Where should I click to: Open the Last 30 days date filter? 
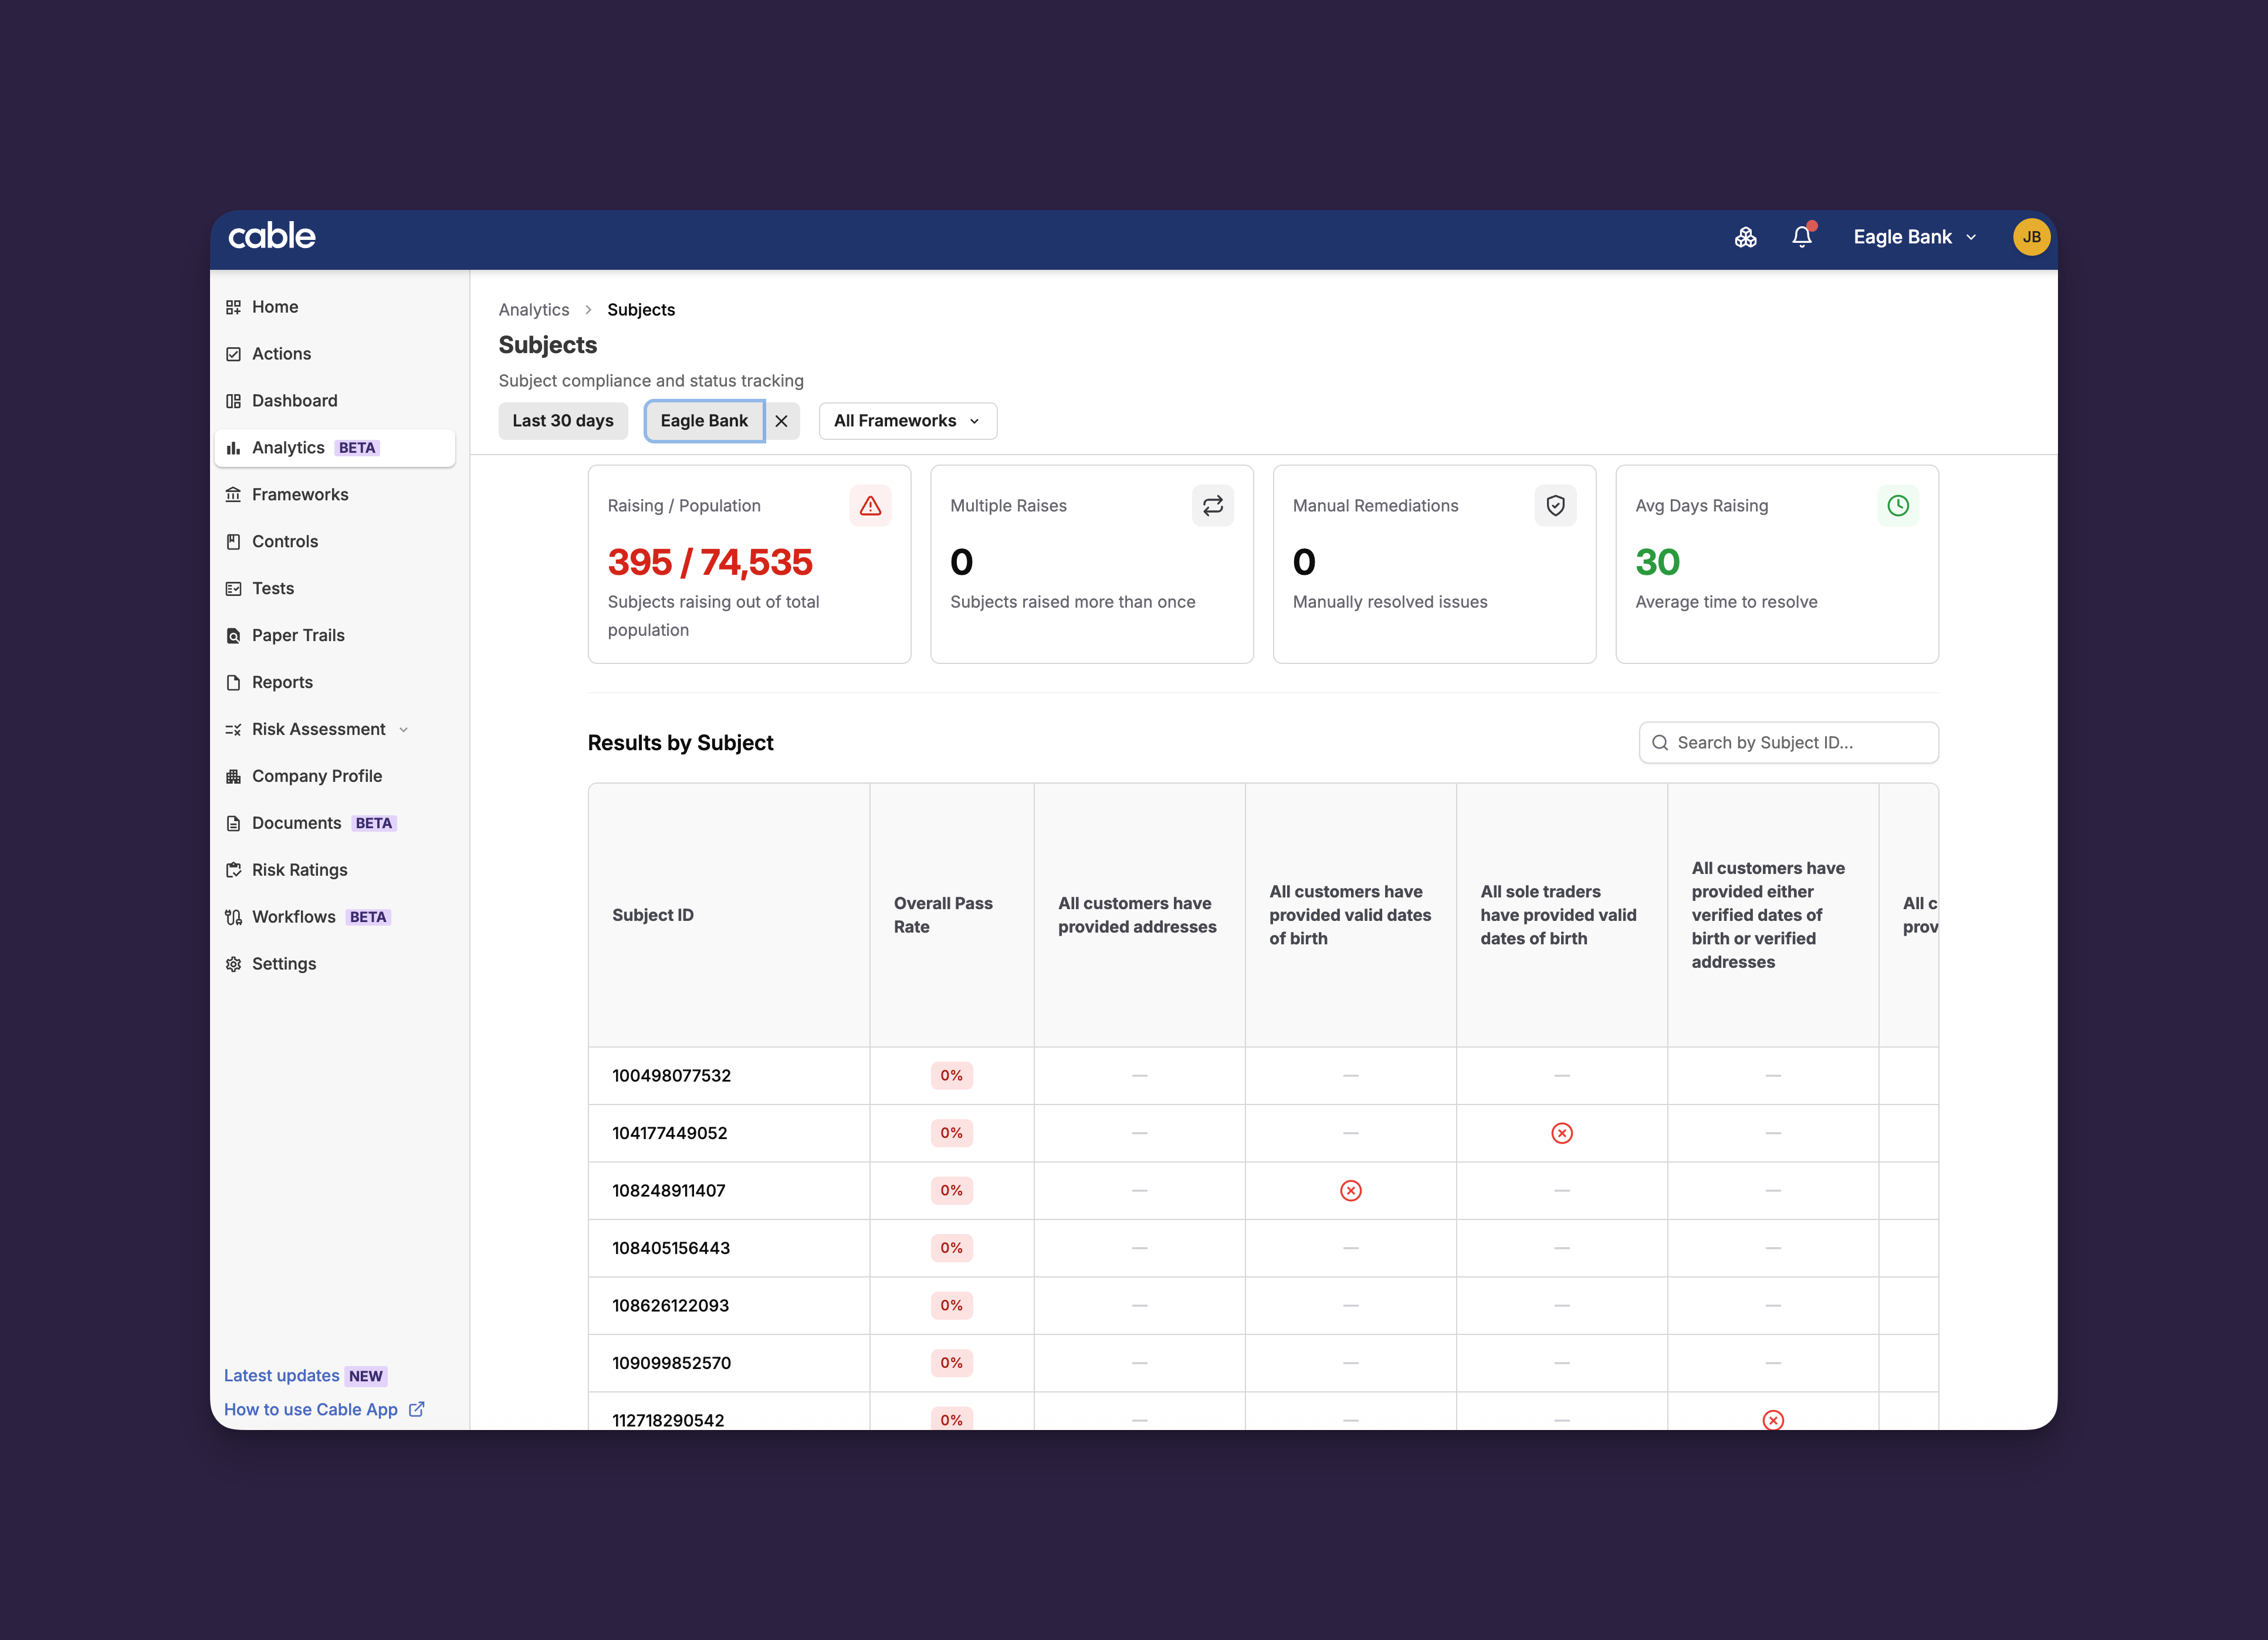tap(563, 421)
